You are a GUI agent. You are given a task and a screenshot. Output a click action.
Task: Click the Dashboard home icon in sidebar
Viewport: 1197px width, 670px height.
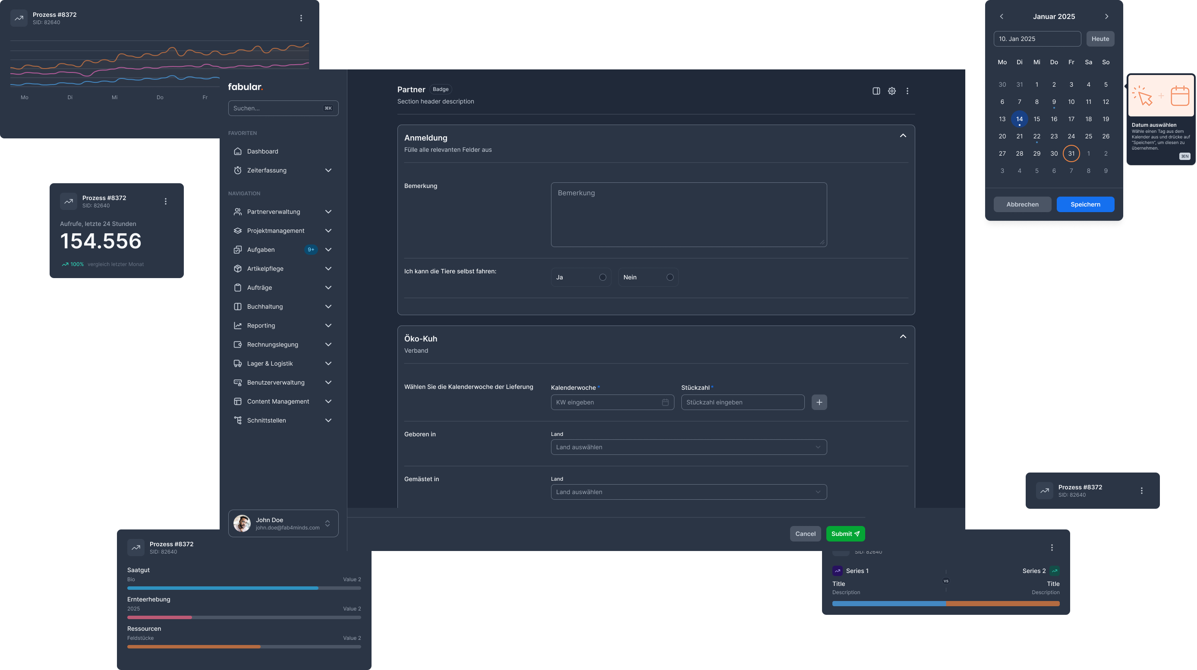(x=237, y=151)
